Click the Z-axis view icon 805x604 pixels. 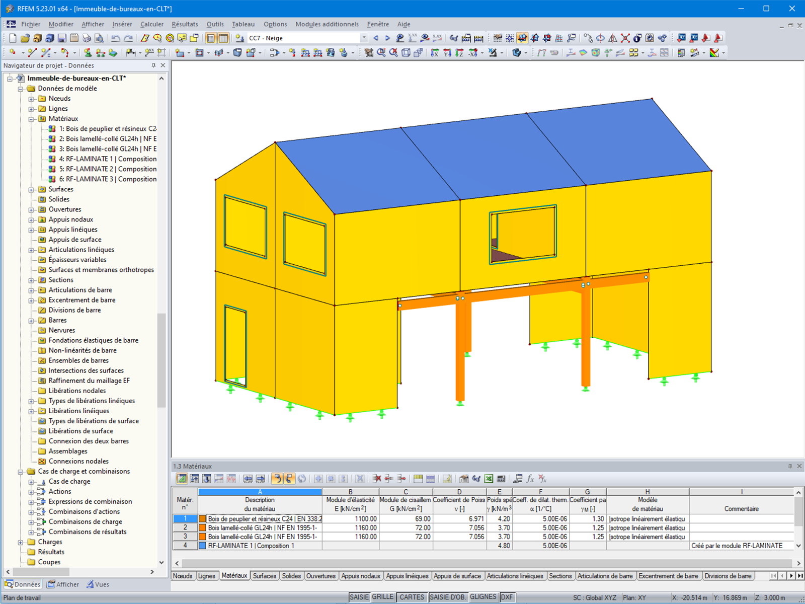[x=459, y=53]
